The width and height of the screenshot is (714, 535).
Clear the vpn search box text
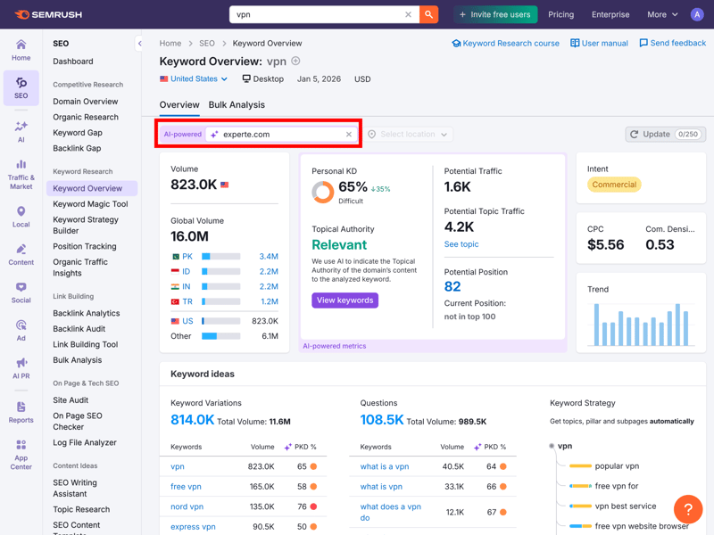tap(408, 14)
